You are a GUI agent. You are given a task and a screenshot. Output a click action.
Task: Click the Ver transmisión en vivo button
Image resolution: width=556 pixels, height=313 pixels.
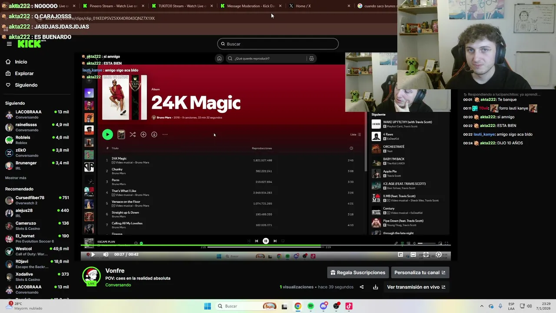coord(416,287)
